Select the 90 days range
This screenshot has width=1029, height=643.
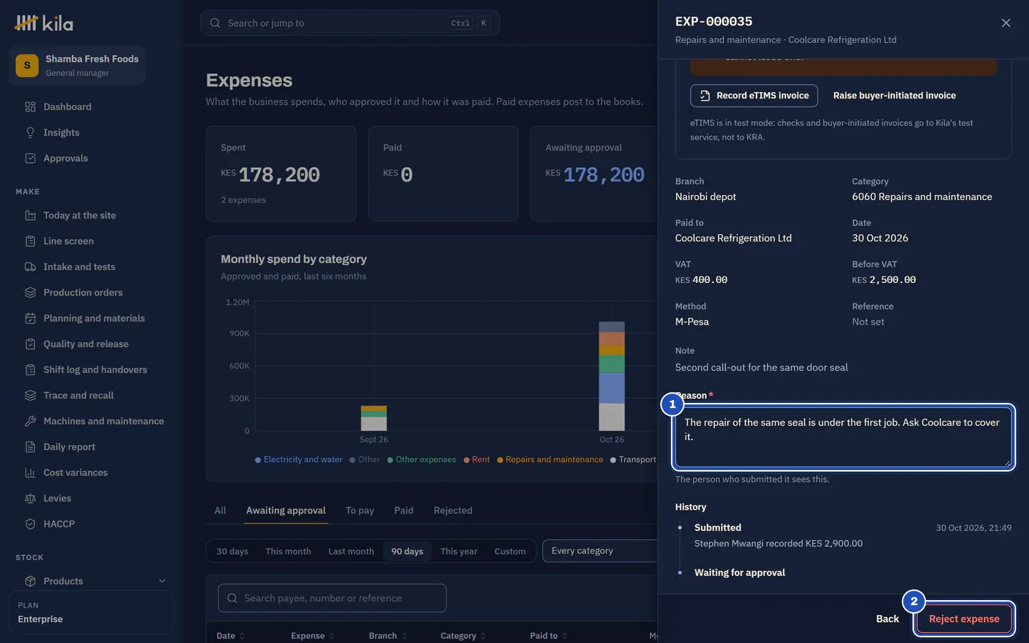coord(407,552)
